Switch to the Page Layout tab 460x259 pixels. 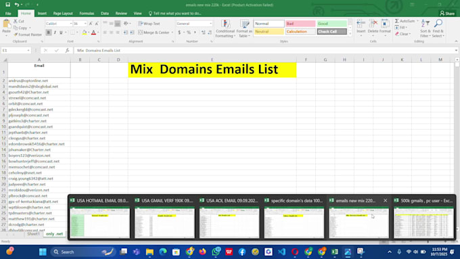click(x=63, y=14)
